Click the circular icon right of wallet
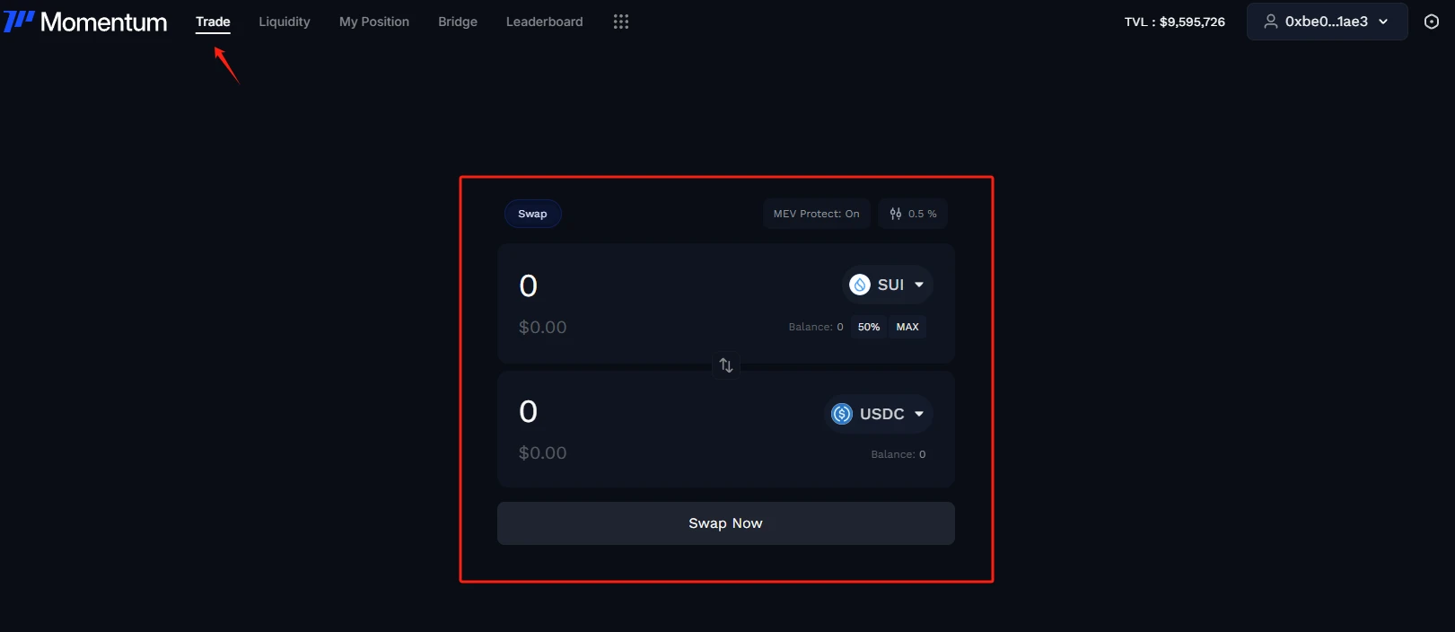 click(x=1432, y=22)
